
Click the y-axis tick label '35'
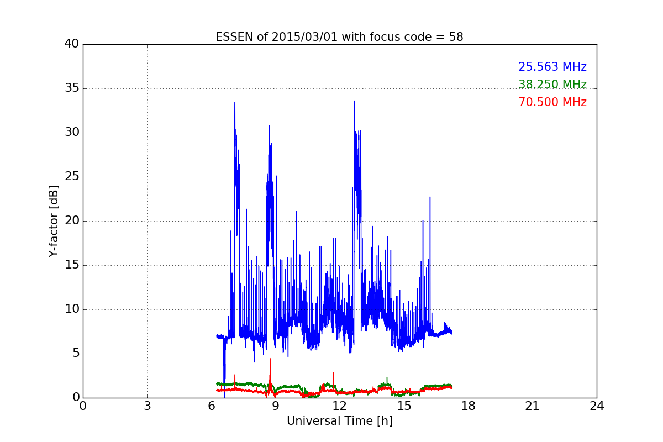(72, 88)
